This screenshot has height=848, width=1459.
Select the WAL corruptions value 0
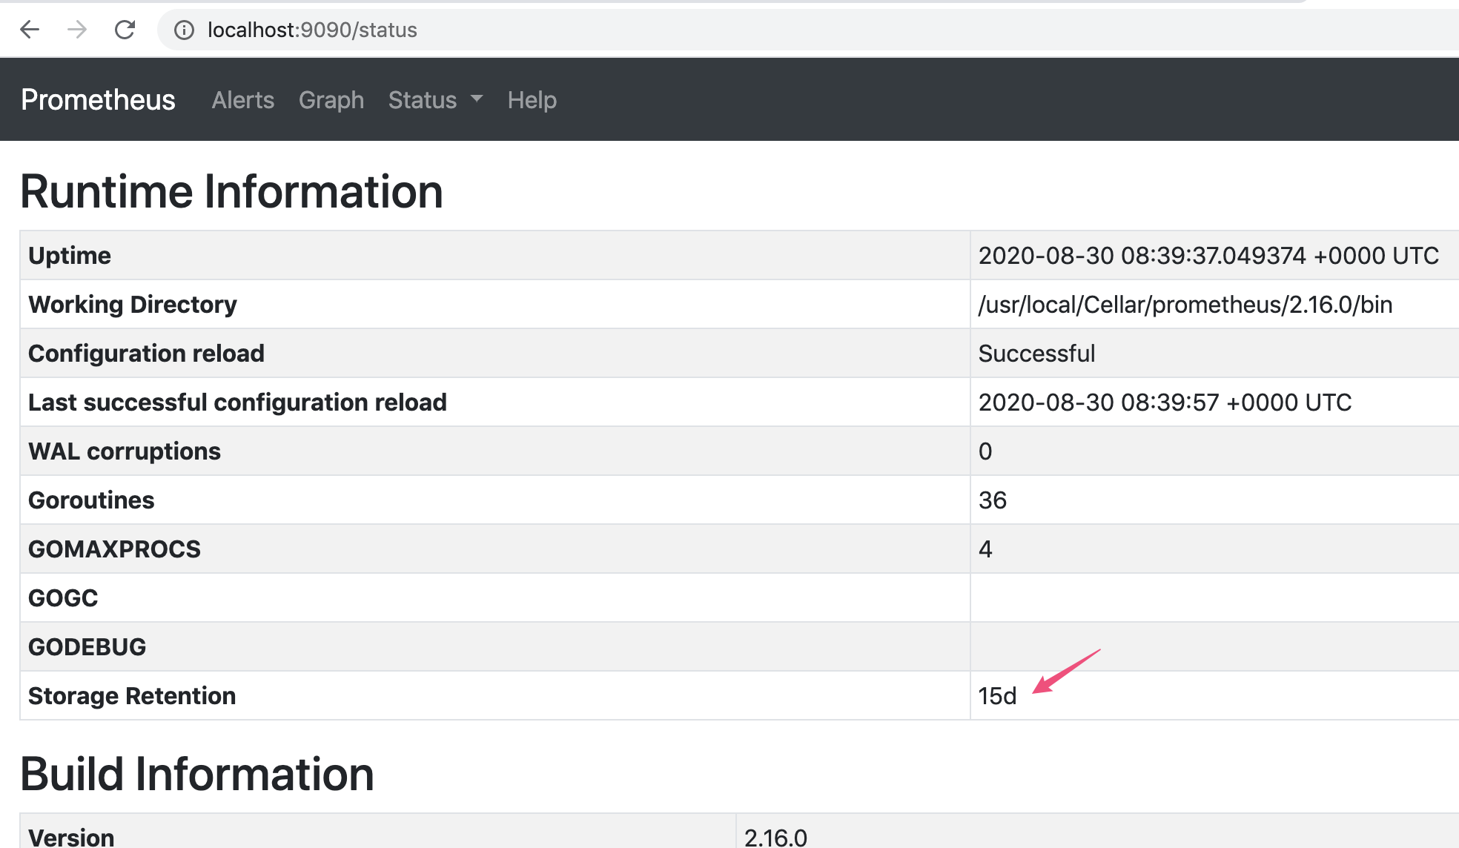coord(985,451)
